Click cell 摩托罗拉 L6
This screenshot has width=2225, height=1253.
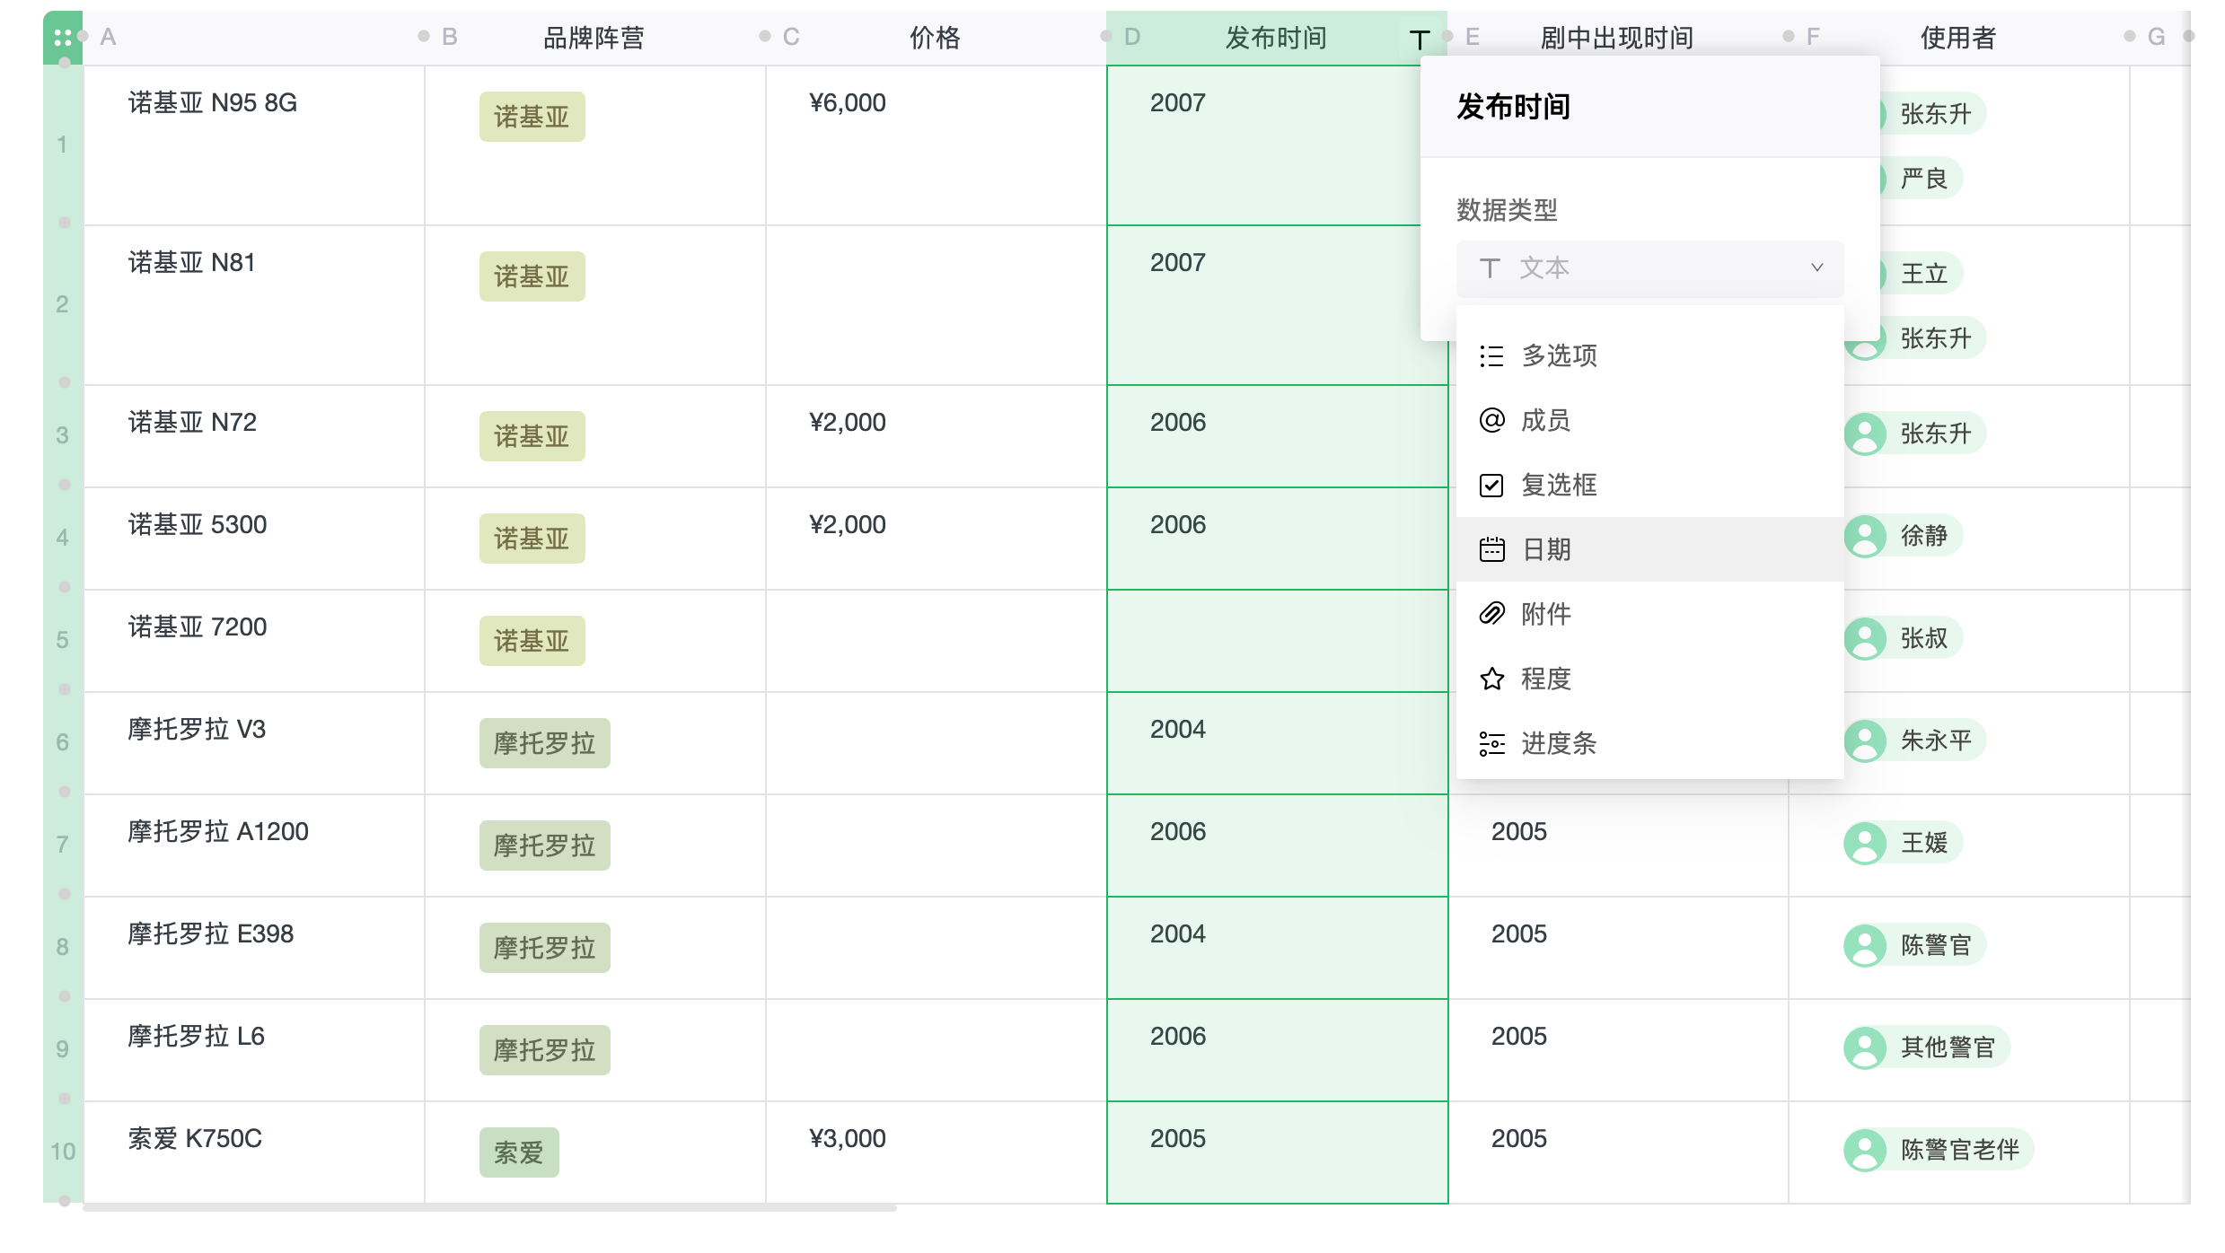pos(254,1051)
